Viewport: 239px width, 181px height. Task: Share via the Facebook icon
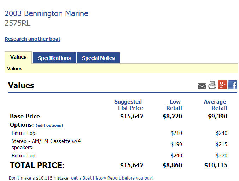(x=233, y=85)
